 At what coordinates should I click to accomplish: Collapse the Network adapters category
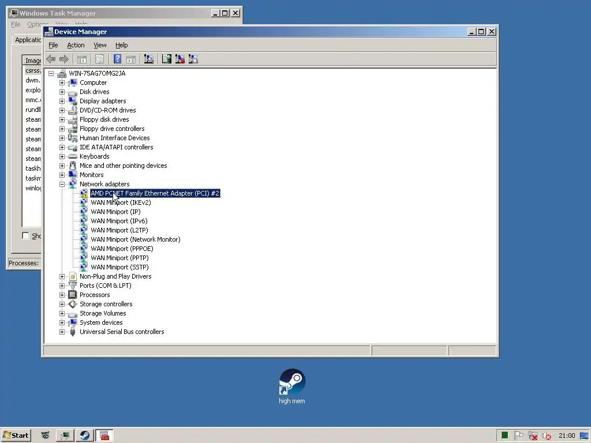[x=62, y=184]
